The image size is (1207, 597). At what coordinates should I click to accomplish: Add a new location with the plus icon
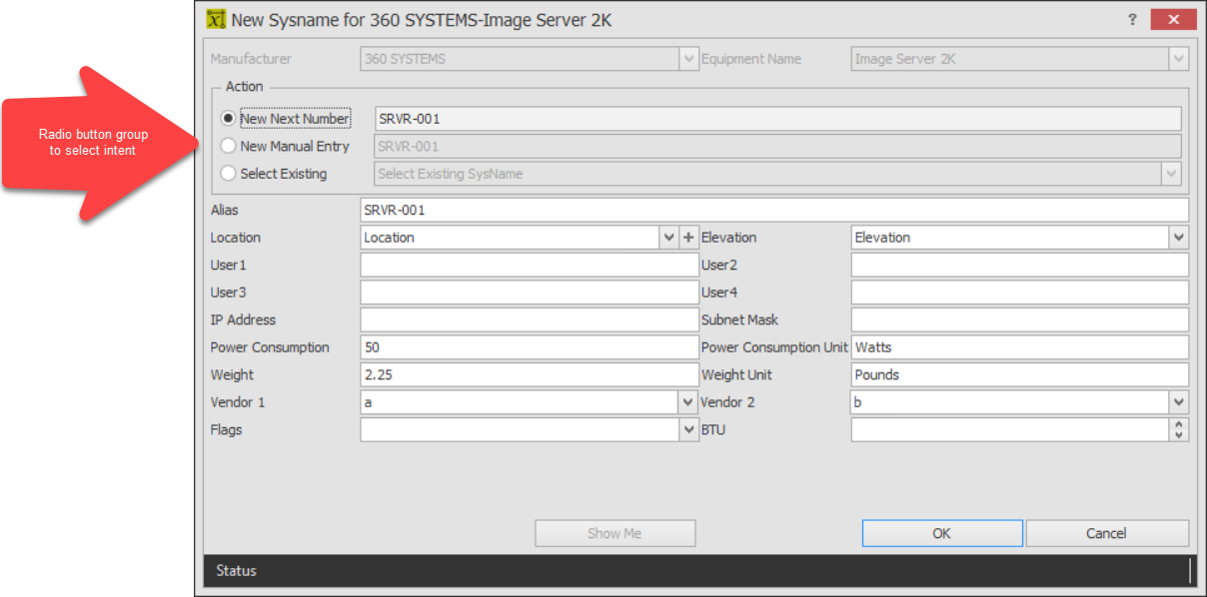pos(688,238)
